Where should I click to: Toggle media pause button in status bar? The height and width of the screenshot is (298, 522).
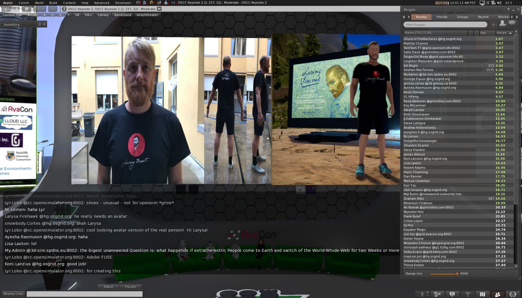point(488,3)
